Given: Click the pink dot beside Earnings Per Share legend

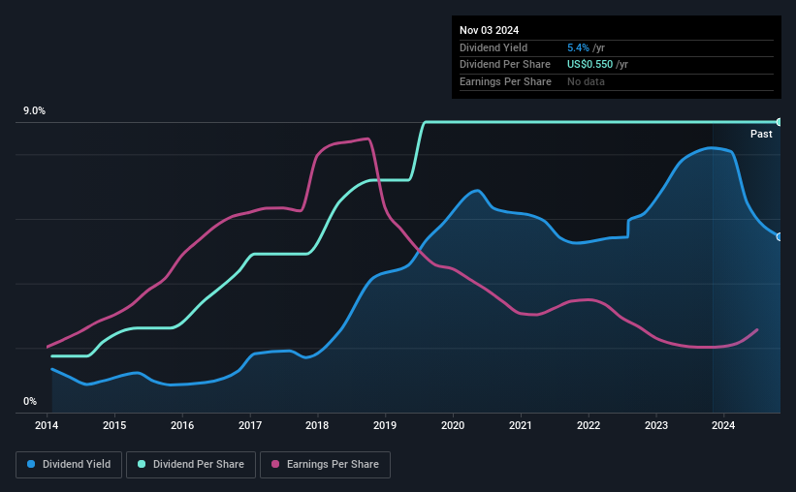Looking at the screenshot, I should pyautogui.click(x=275, y=465).
